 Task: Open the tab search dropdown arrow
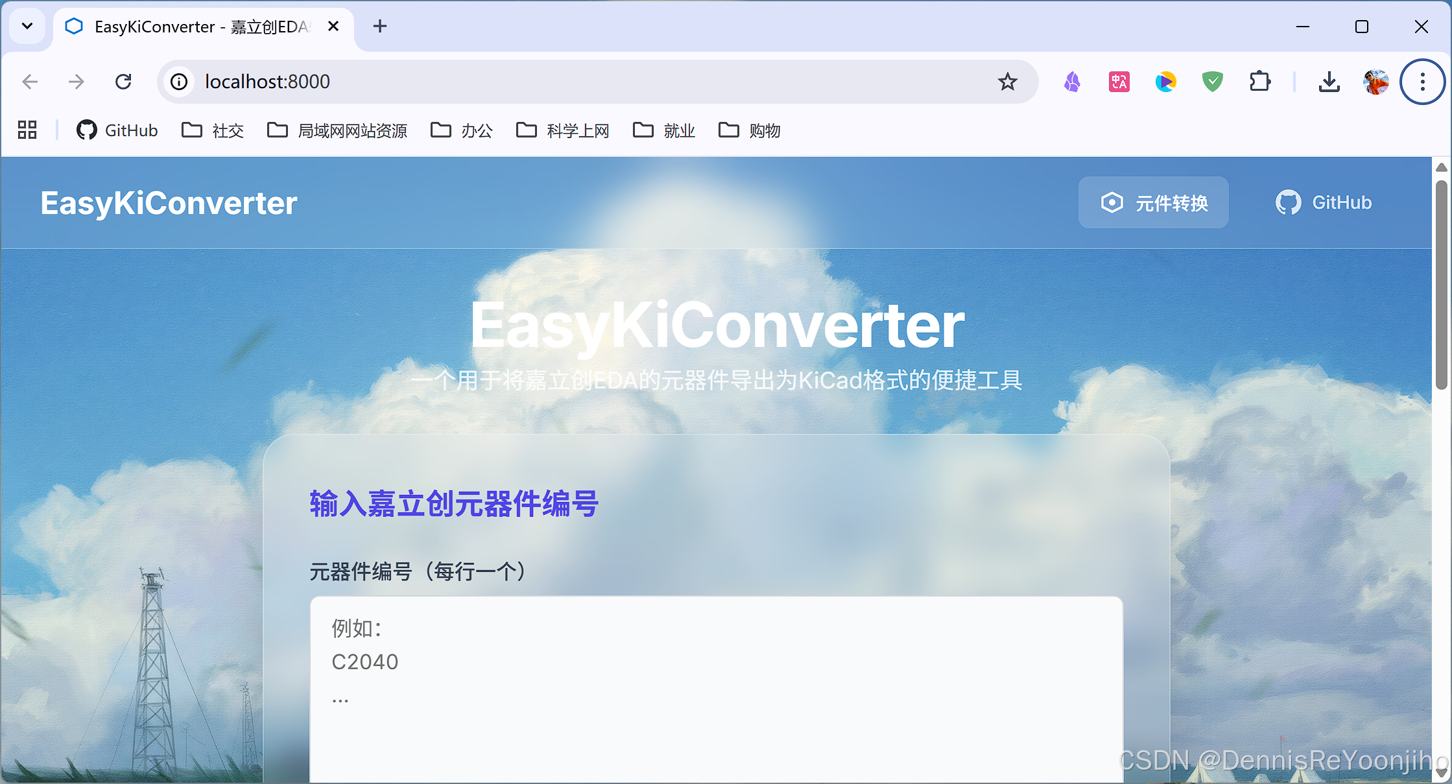pos(27,27)
